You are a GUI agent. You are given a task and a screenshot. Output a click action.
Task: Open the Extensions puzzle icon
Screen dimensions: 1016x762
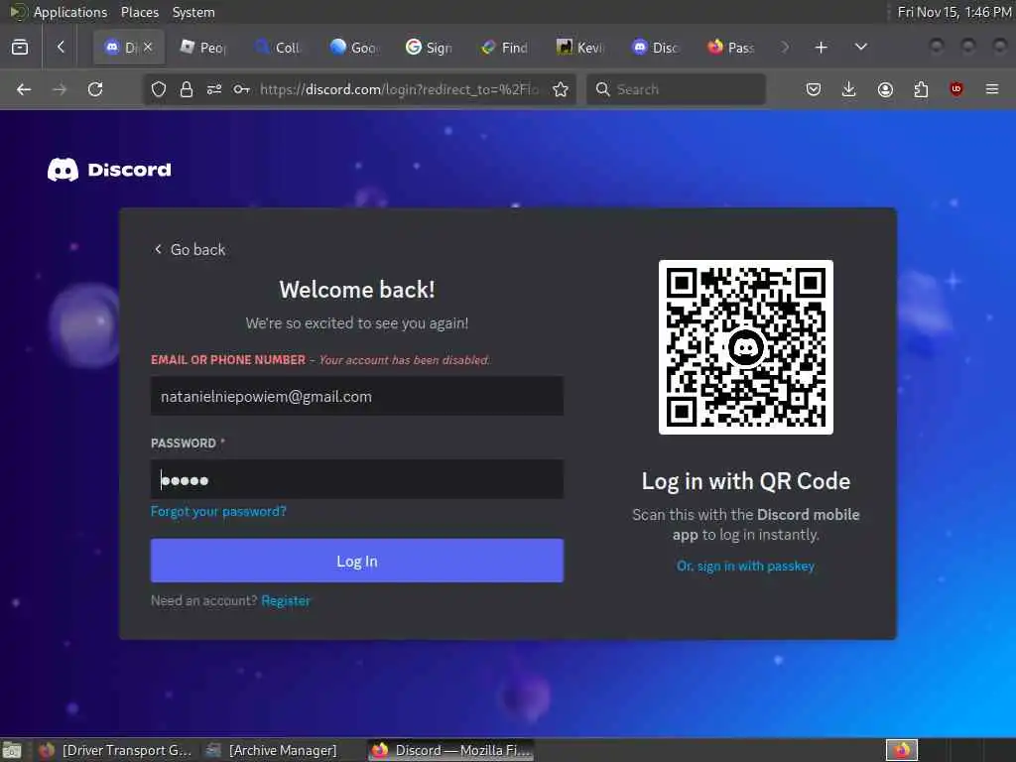pos(921,89)
